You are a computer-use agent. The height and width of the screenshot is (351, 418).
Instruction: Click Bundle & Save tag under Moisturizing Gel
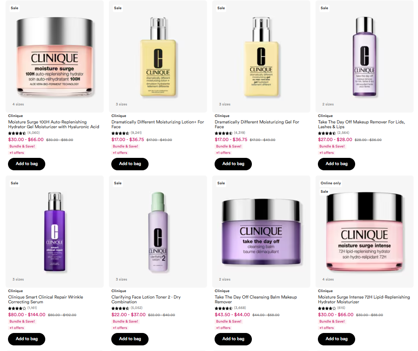[x=229, y=146]
